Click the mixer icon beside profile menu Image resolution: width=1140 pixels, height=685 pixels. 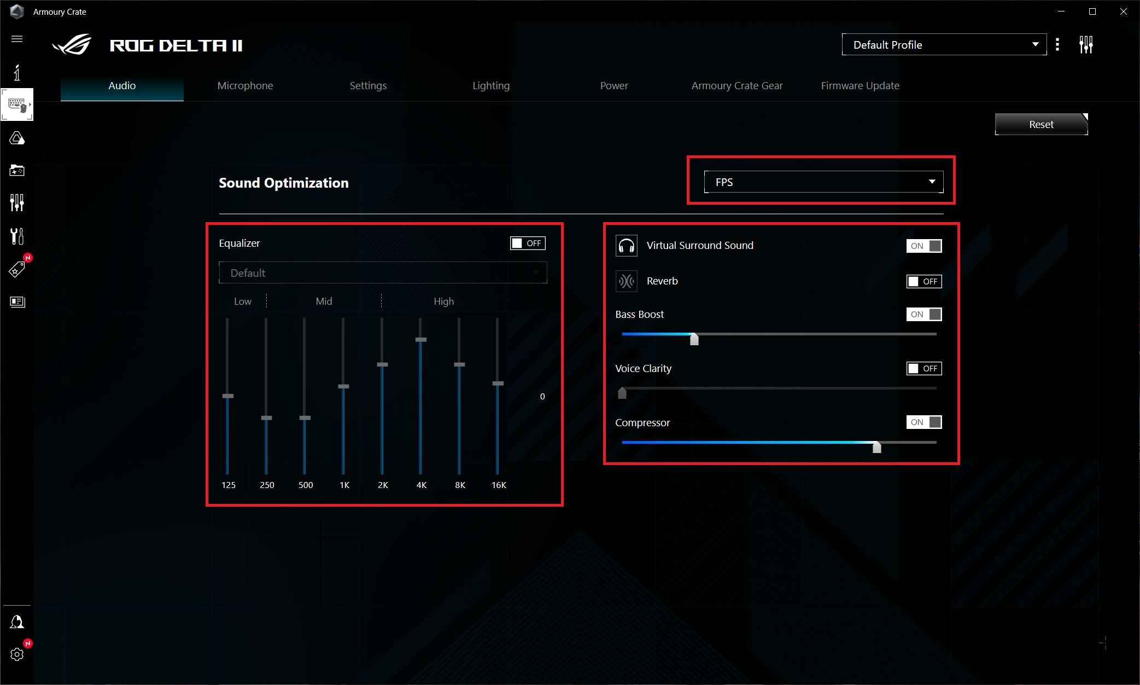click(1086, 45)
